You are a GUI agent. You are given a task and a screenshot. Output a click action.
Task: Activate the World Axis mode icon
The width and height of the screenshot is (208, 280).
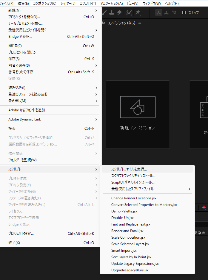coord(167,12)
